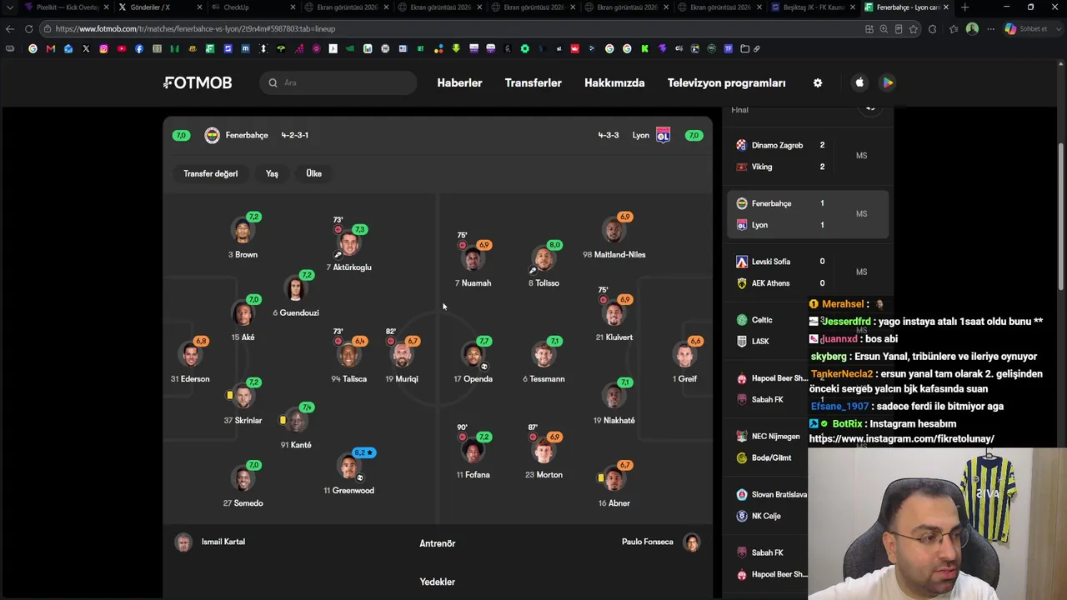The width and height of the screenshot is (1067, 600).
Task: Reload the page with the refresh icon
Action: [28, 28]
